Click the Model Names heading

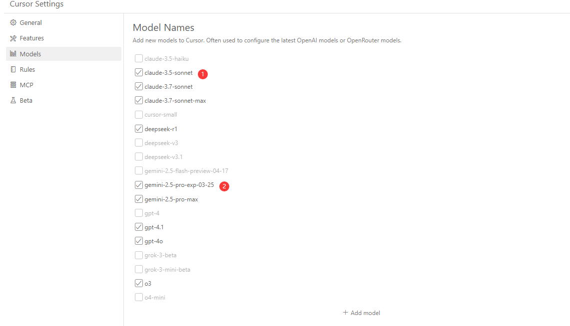pos(163,27)
